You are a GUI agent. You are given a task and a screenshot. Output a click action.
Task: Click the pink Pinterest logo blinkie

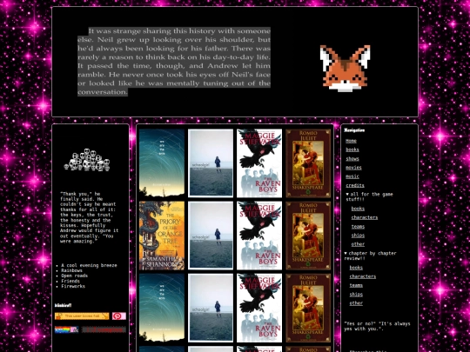pos(119,316)
